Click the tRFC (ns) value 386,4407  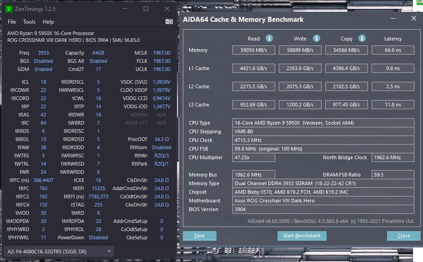tap(43, 180)
